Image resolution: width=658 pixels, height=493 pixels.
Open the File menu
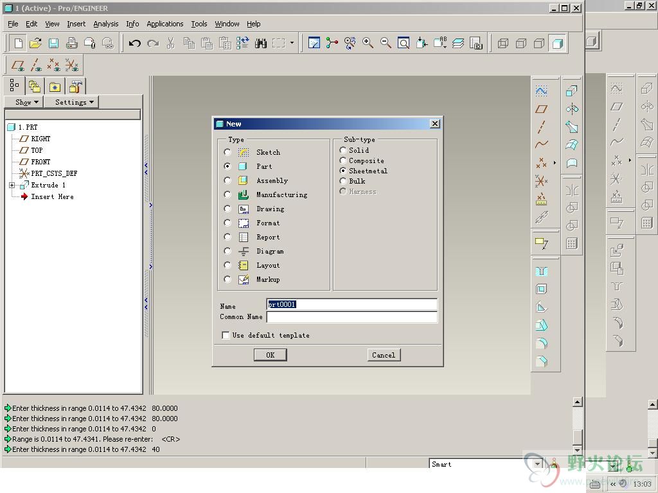13,24
